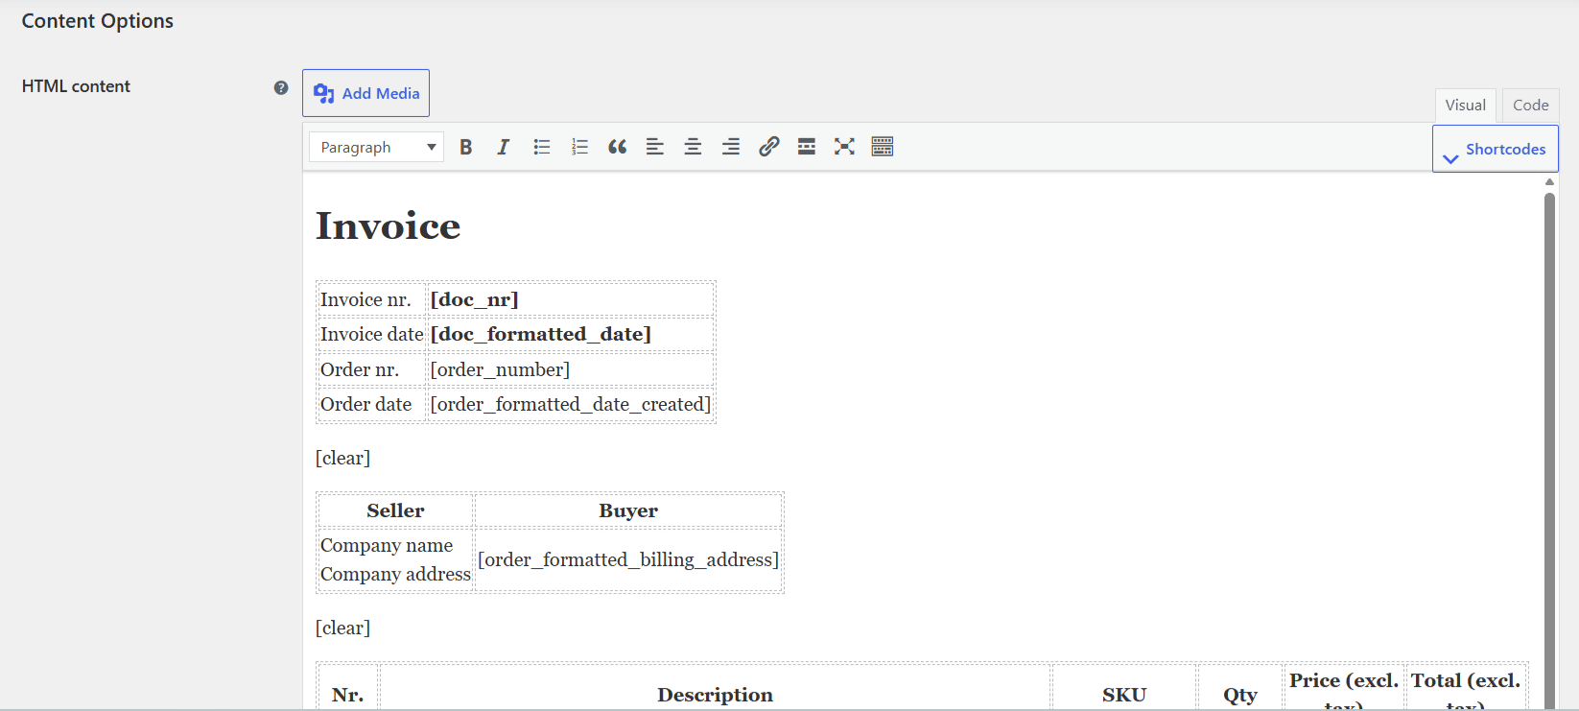1579x711 pixels.
Task: Click the Company name text
Action: pyautogui.click(x=387, y=545)
